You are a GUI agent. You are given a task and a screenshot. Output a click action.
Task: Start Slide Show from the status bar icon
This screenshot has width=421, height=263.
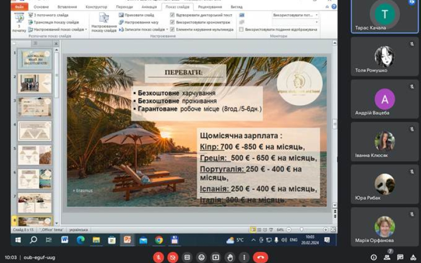pos(271,230)
